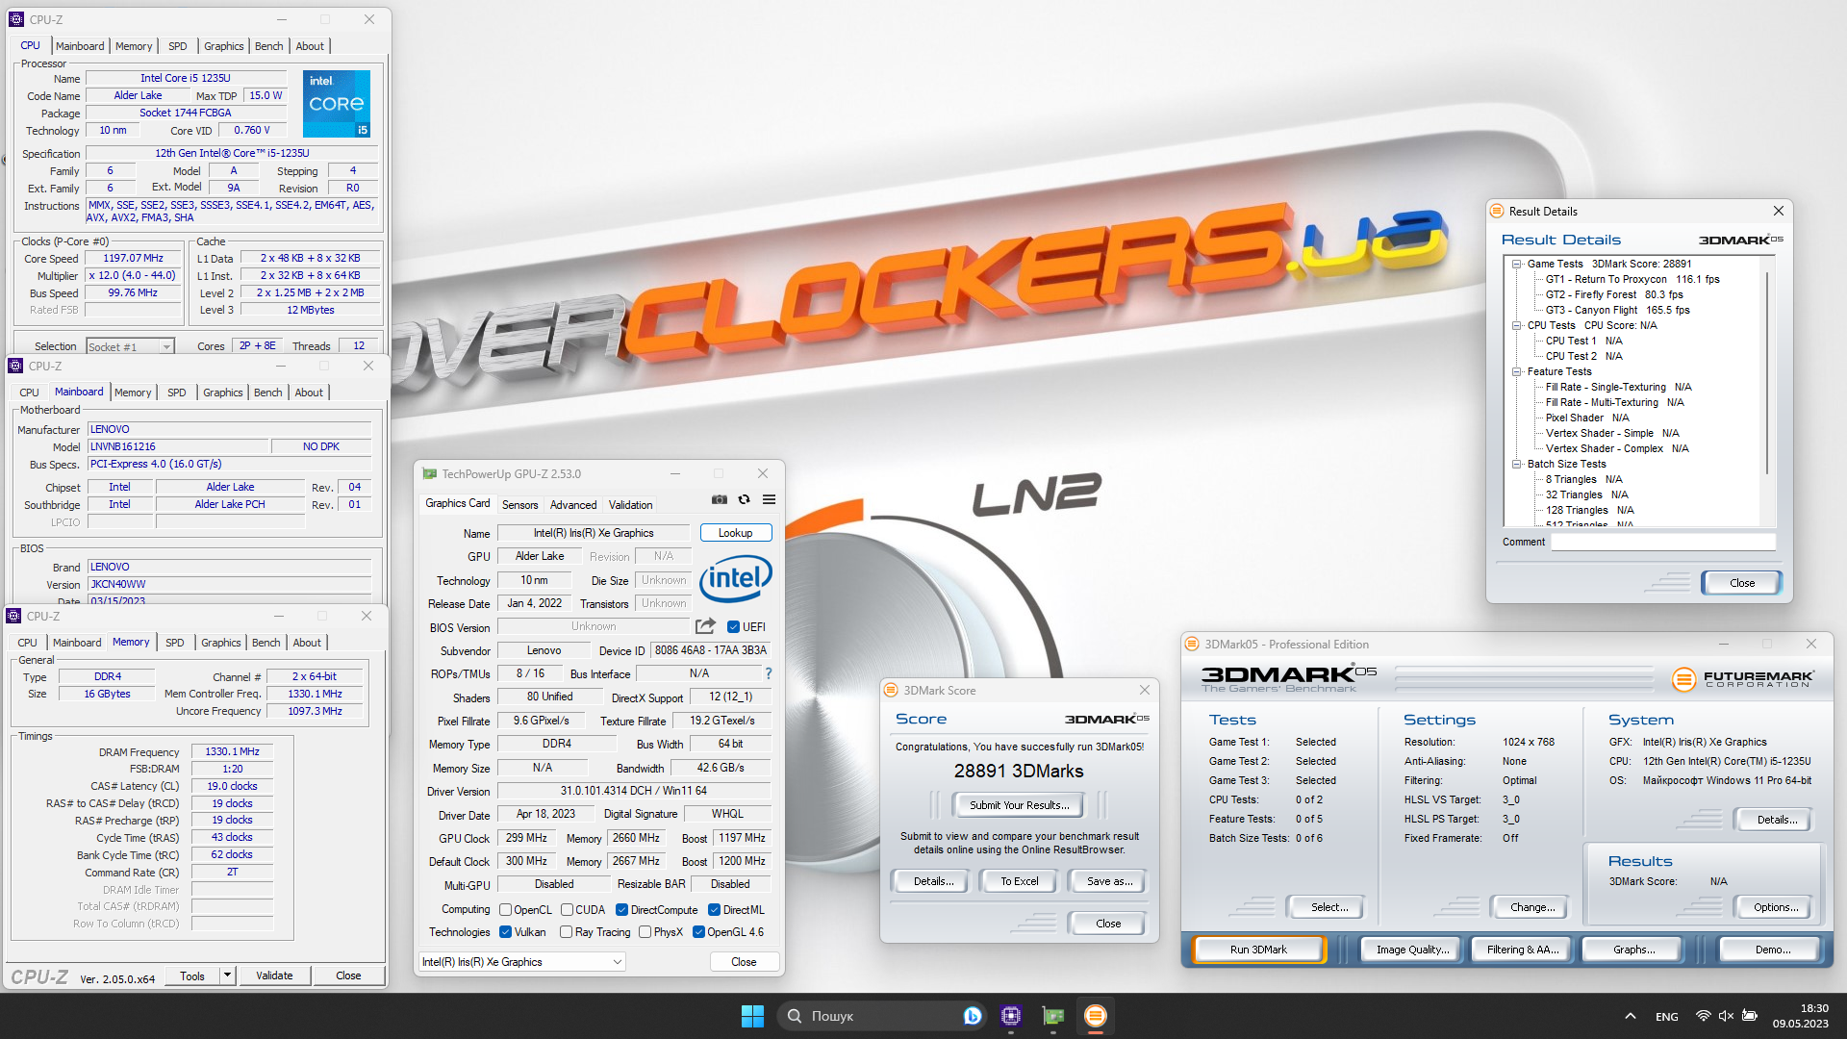Click the Bus Interface question mark icon
Screen dimensions: 1847x1039
click(x=768, y=673)
